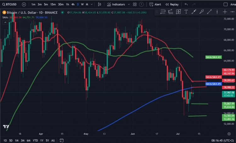236x143 pixels.
Task: Create an Alert
Action: click(155, 4)
